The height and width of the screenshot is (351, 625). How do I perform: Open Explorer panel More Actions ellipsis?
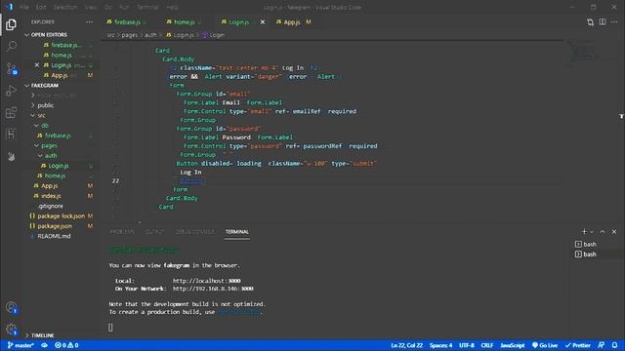click(x=89, y=21)
